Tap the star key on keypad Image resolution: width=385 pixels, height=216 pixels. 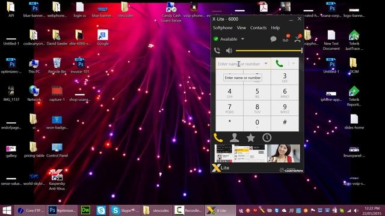[x=229, y=124]
